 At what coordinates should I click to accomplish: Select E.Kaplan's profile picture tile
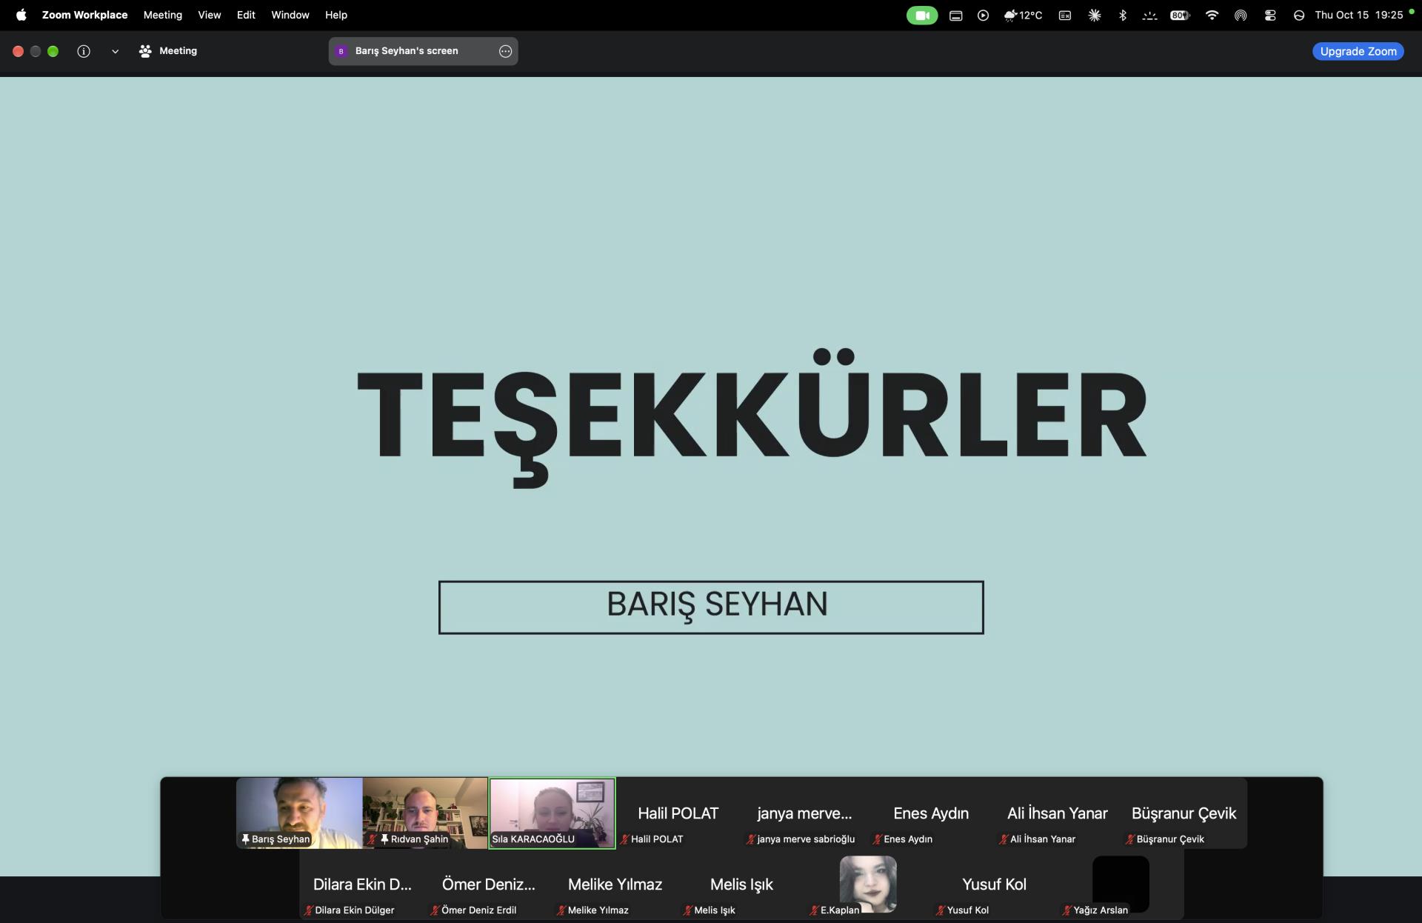[x=868, y=884]
